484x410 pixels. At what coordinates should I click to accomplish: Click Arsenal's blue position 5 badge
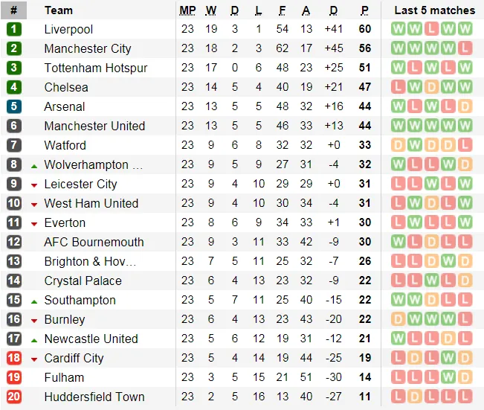[14, 106]
